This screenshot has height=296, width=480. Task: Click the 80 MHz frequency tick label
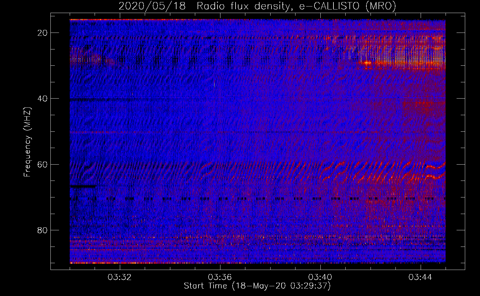[x=43, y=230]
